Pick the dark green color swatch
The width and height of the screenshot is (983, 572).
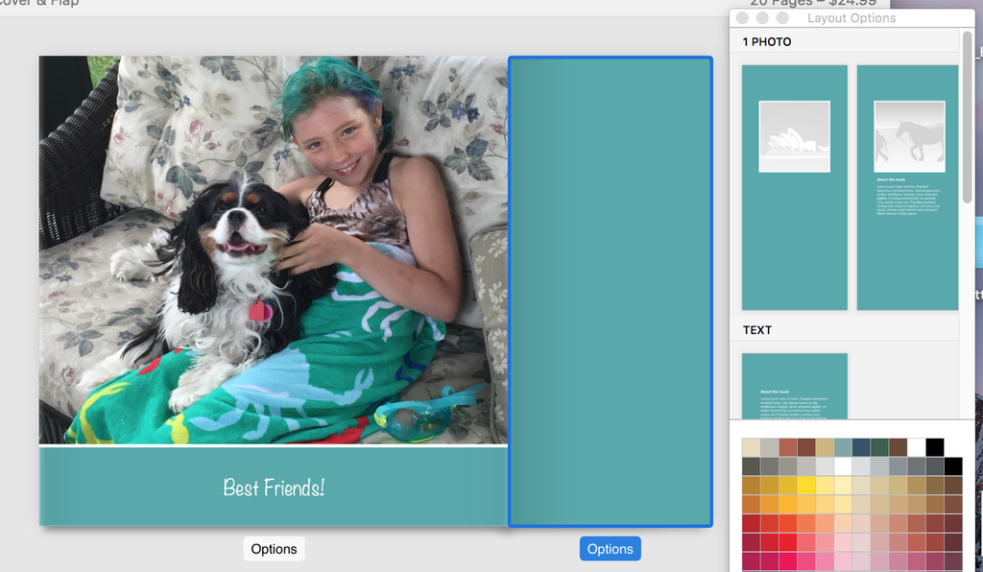[x=878, y=446]
